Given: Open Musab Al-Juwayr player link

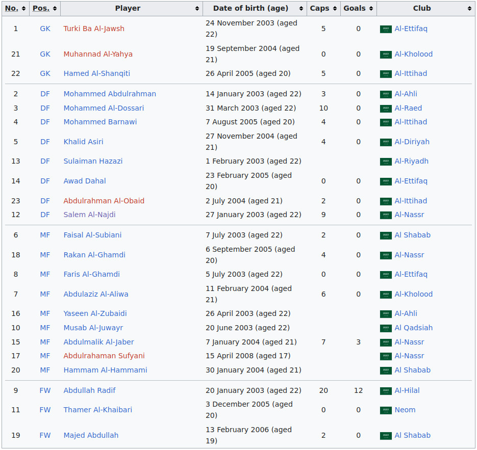Looking at the screenshot, I should (x=93, y=328).
